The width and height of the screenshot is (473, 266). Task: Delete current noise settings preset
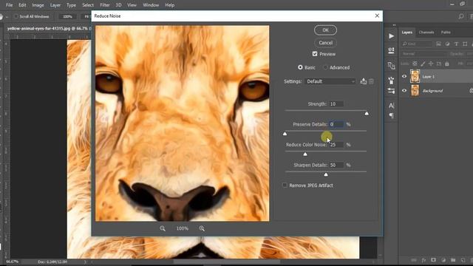click(371, 81)
